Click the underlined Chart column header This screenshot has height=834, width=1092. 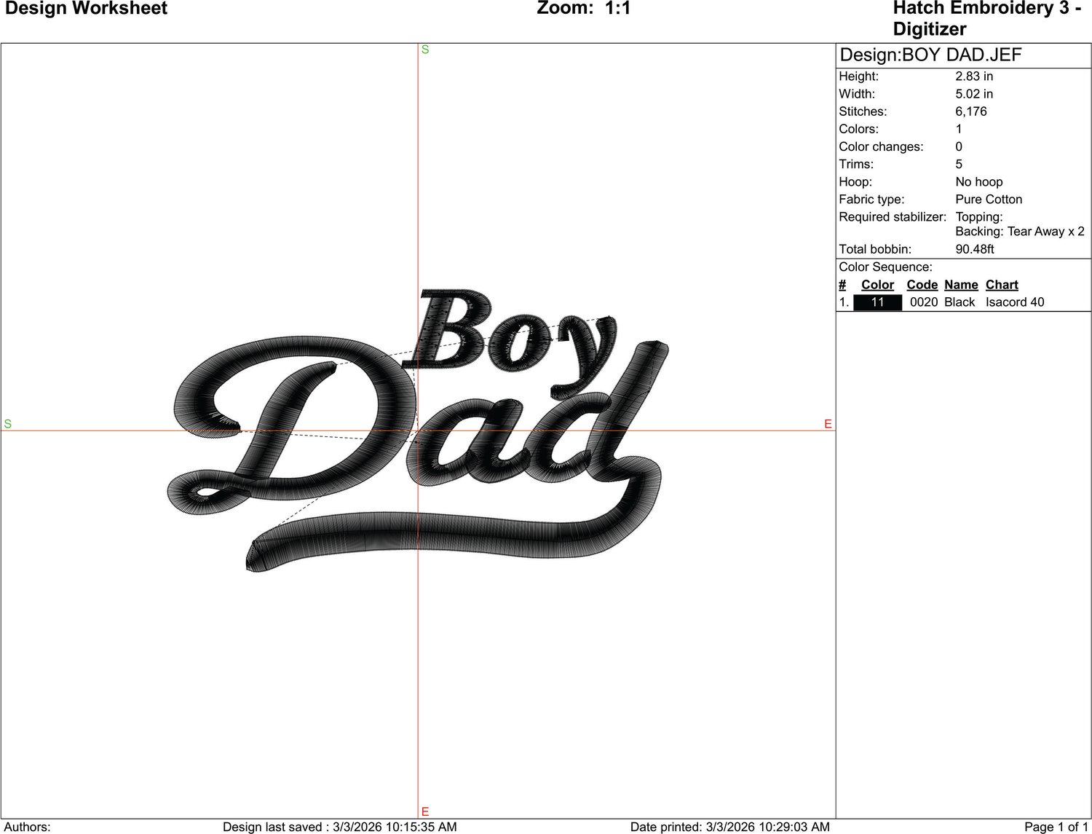pos(1002,285)
